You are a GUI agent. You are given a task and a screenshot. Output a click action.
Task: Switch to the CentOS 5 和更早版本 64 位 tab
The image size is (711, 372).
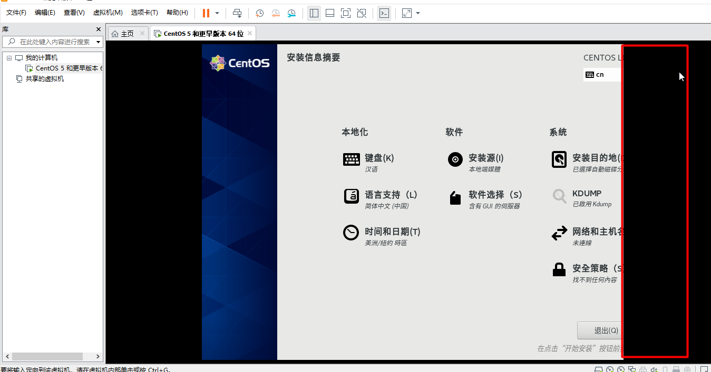203,34
